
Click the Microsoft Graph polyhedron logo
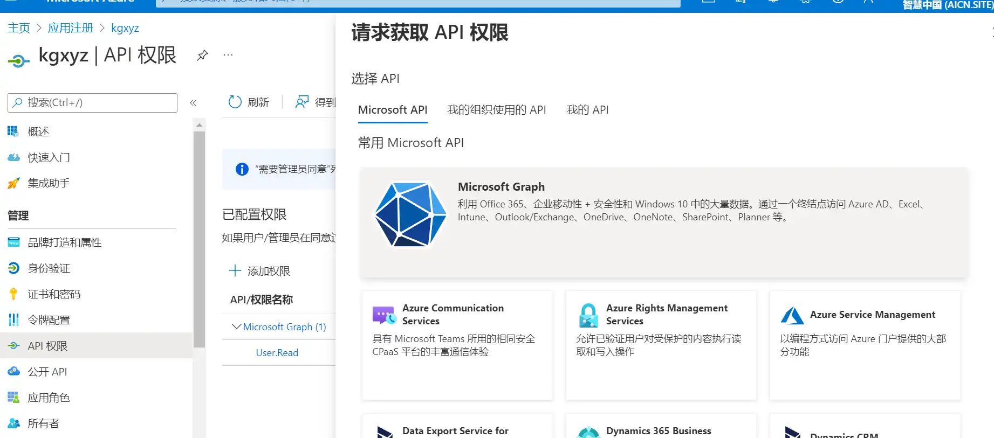coord(411,214)
